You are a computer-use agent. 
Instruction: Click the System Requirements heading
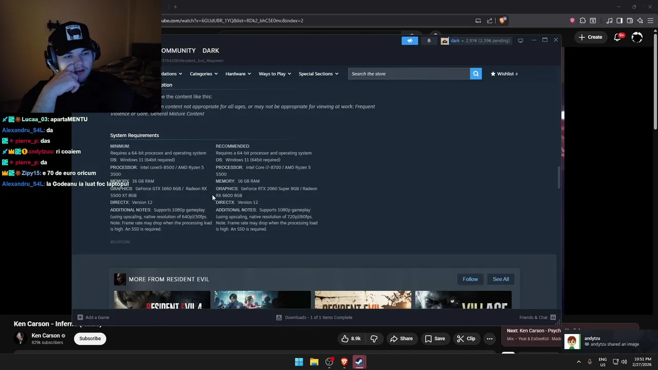coord(134,135)
